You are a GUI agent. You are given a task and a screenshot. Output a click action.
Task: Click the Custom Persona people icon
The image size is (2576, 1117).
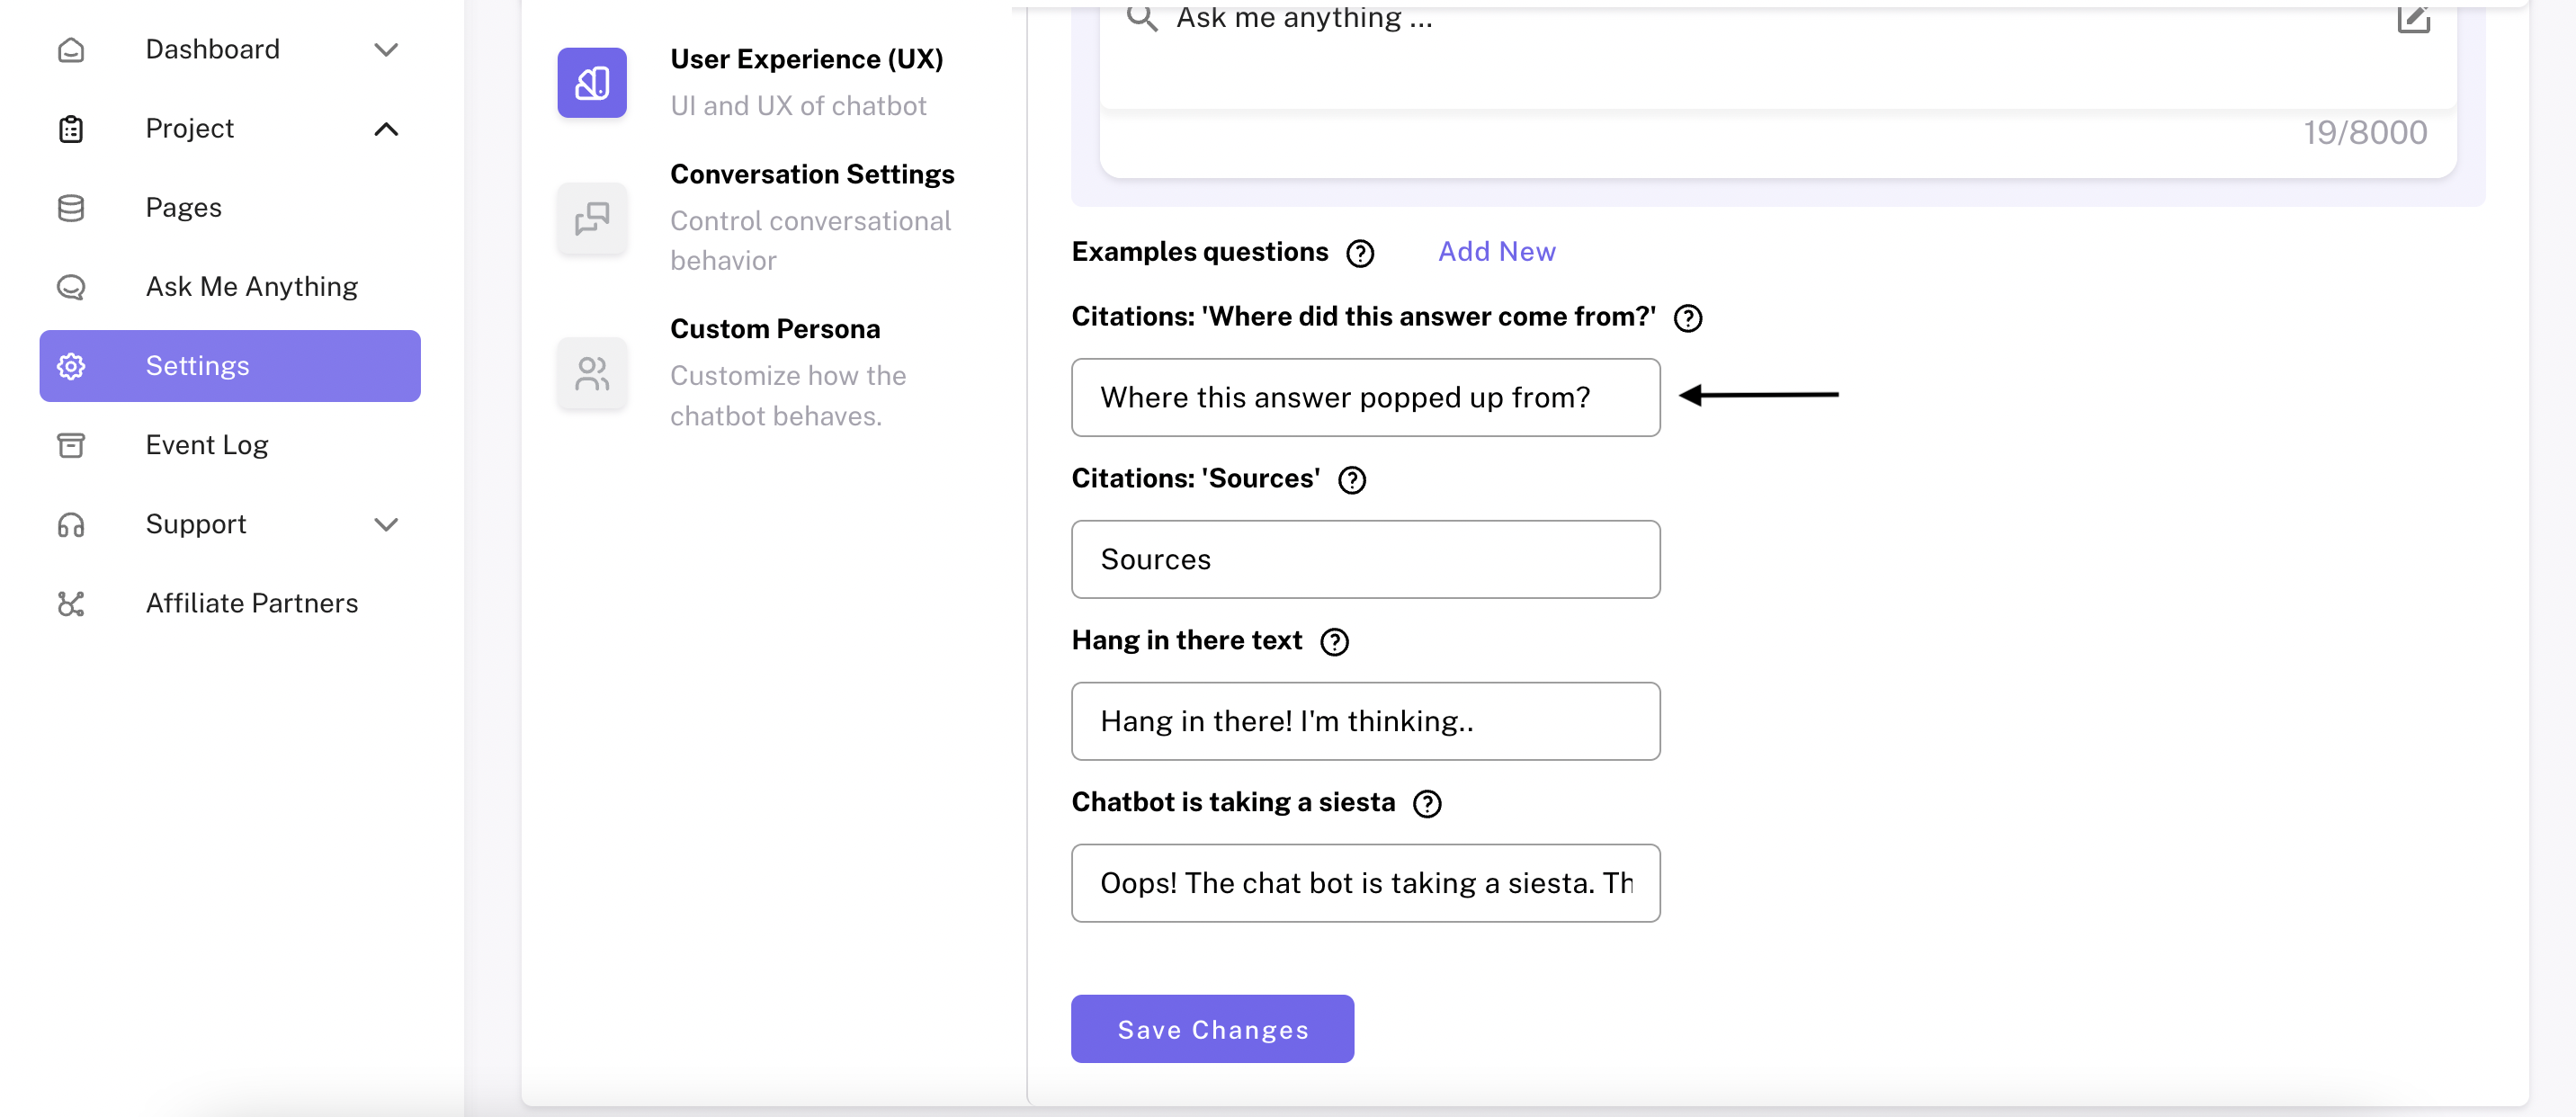pos(592,373)
